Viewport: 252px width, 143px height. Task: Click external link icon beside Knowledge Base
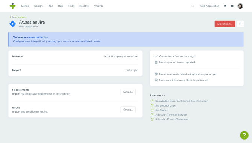pos(152,101)
